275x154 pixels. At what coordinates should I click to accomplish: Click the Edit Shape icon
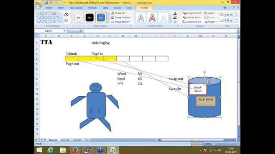click(x=67, y=15)
